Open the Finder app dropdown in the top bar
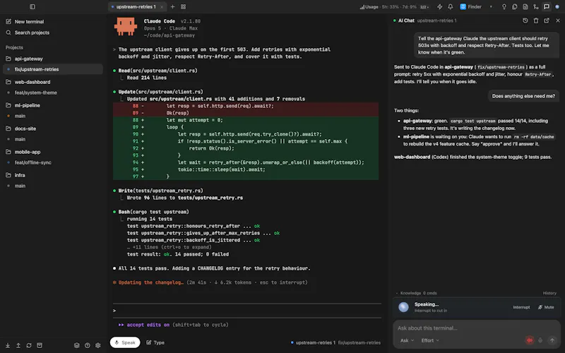The image size is (565, 353). [x=476, y=7]
